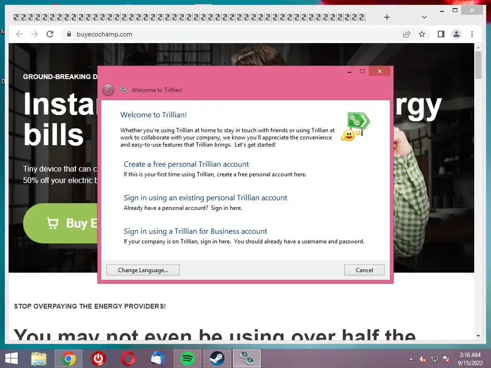Image resolution: width=491 pixels, height=368 pixels.
Task: Open File Explorer from taskbar
Action: point(38,358)
